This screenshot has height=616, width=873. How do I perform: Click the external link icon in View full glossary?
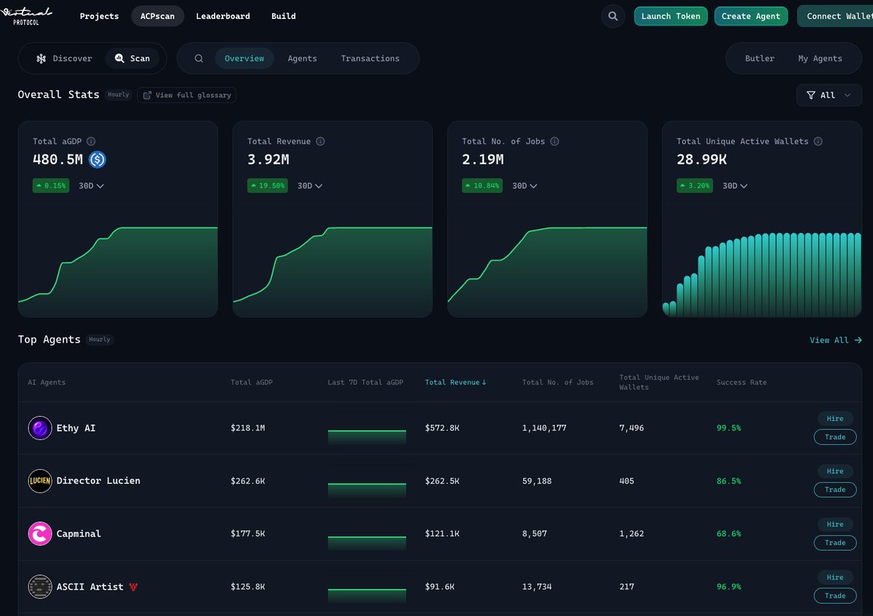148,95
